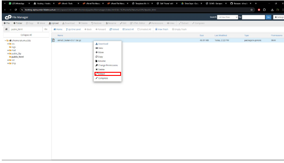
Task: Select the slims tar.gz file row
Action: (x=168, y=40)
